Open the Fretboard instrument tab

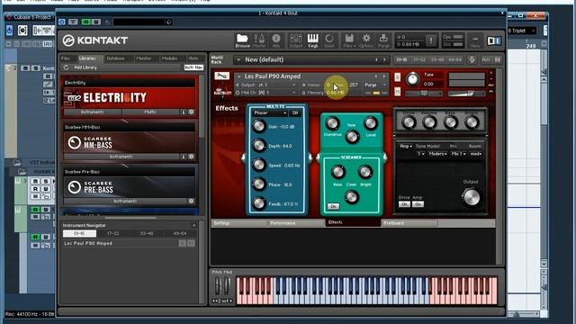pos(409,223)
